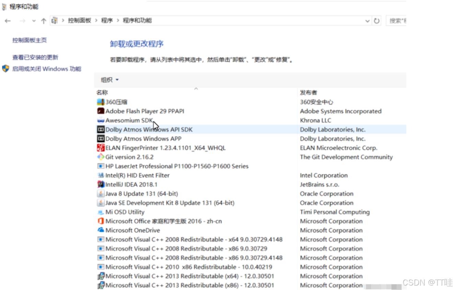This screenshot has height=290, width=454.
Task: Click the Visual C++ 2008 x86 9.0.30729 icon
Action: 101,248
